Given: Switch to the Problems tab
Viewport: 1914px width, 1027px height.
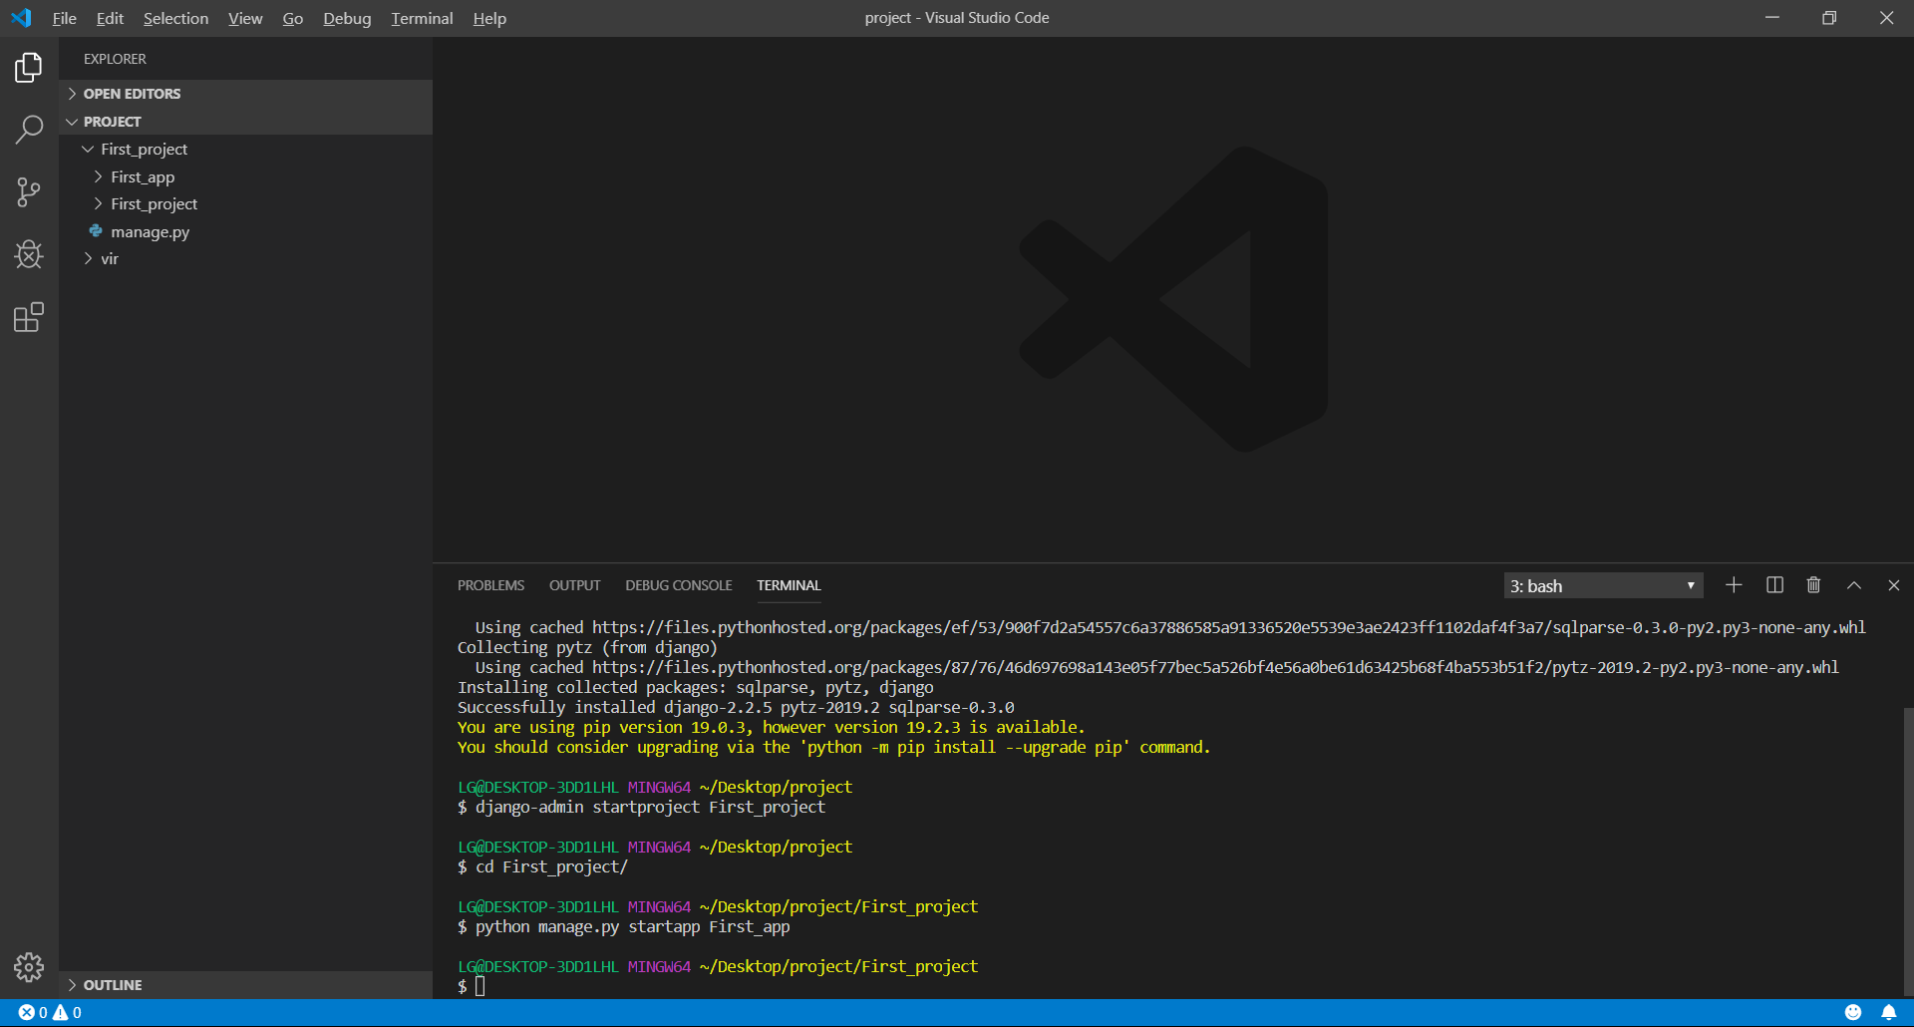Looking at the screenshot, I should click(490, 585).
